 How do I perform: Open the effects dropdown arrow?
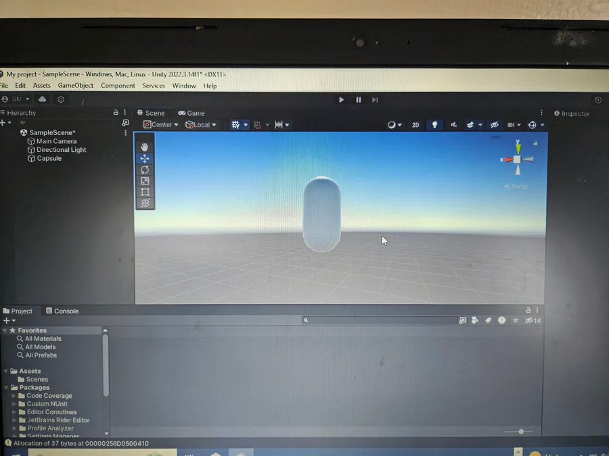pos(480,125)
